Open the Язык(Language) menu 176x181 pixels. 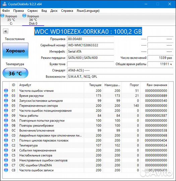[88, 11]
